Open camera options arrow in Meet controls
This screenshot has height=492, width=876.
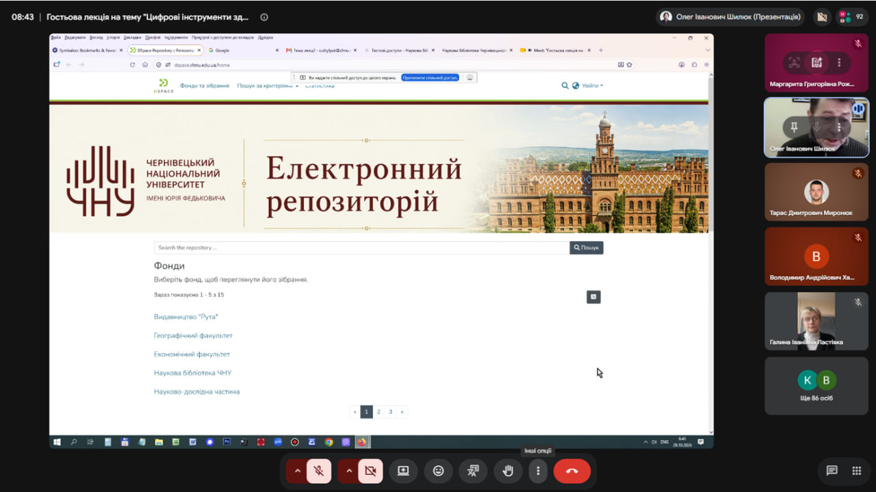tap(349, 471)
